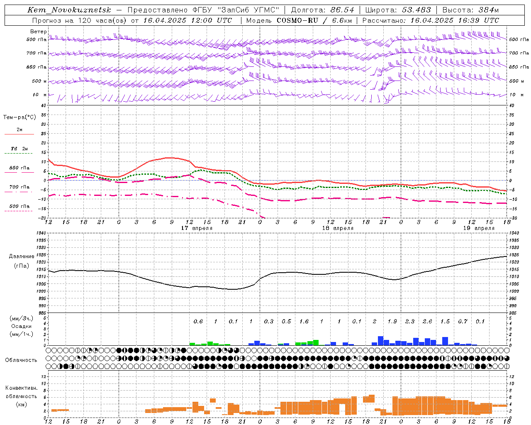Screen dimensions: 531x425
Task: Click the 10 м wind level label on right
Action: pyautogui.click(x=516, y=95)
